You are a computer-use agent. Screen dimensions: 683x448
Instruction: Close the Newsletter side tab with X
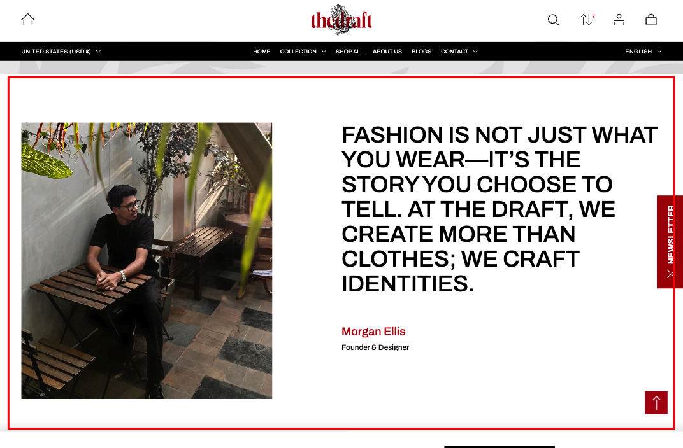(x=670, y=274)
